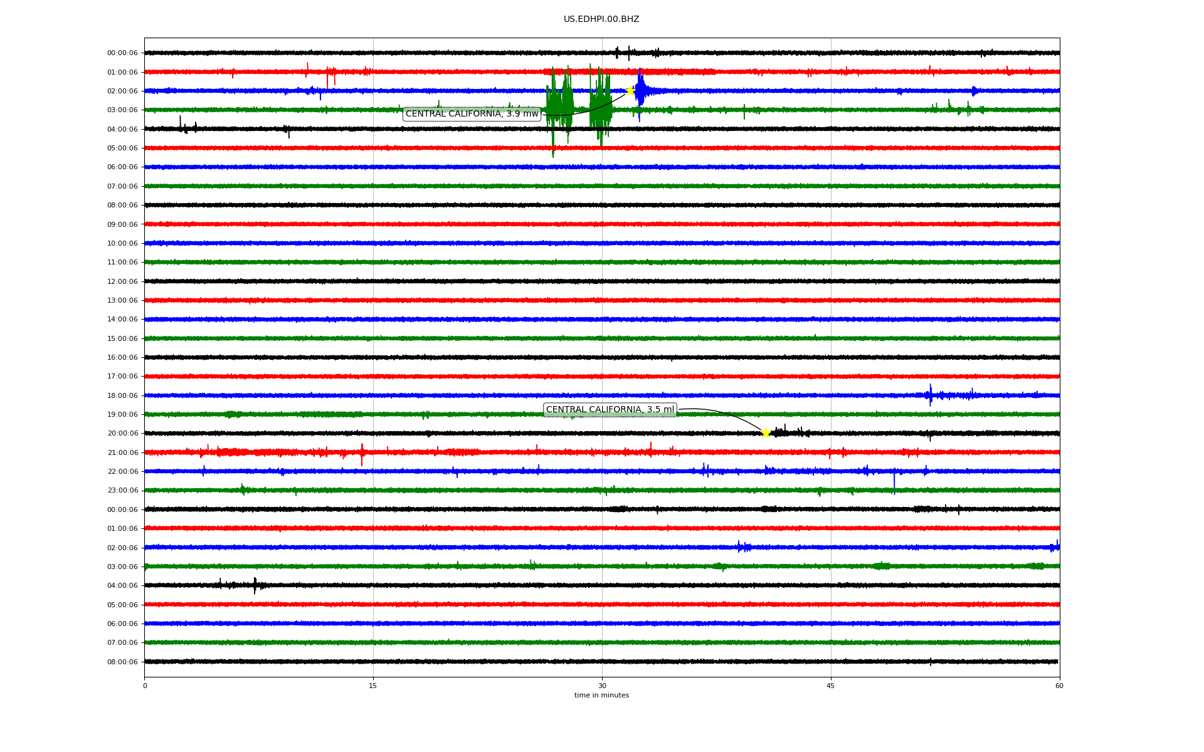Click the CENTRAL CALIFORNIA, 3.9 mw label
This screenshot has height=752, width=1204.
tap(472, 114)
